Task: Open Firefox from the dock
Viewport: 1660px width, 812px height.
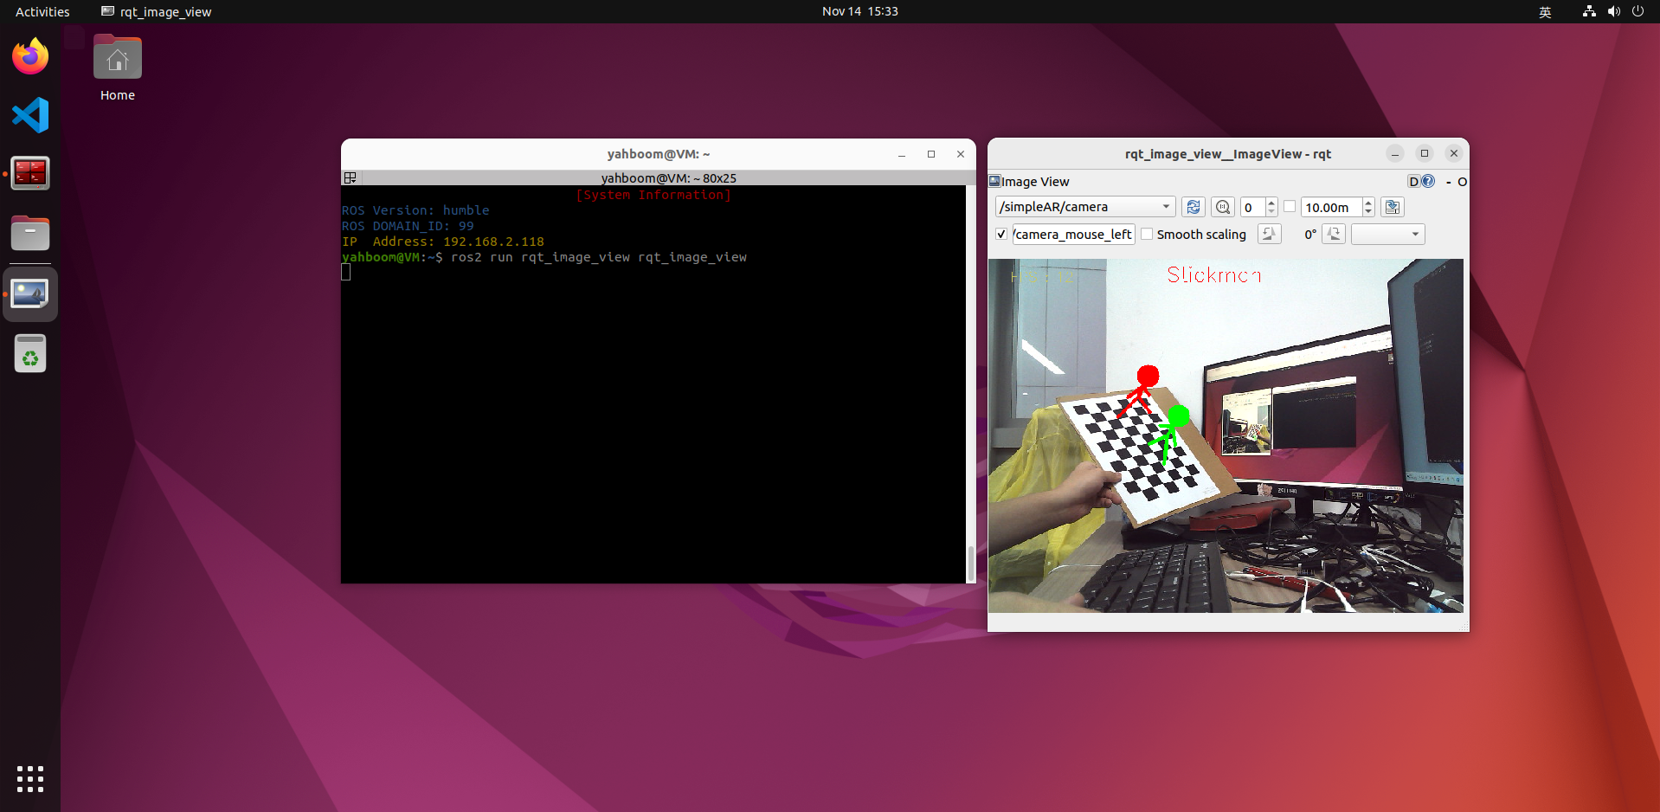Action: click(30, 56)
